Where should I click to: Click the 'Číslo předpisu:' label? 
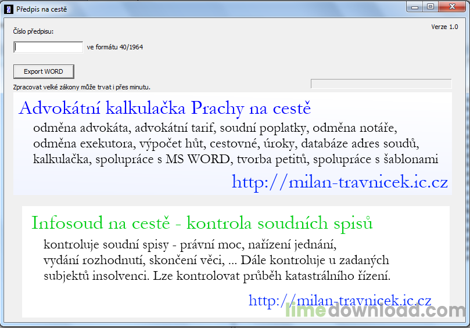(x=33, y=31)
